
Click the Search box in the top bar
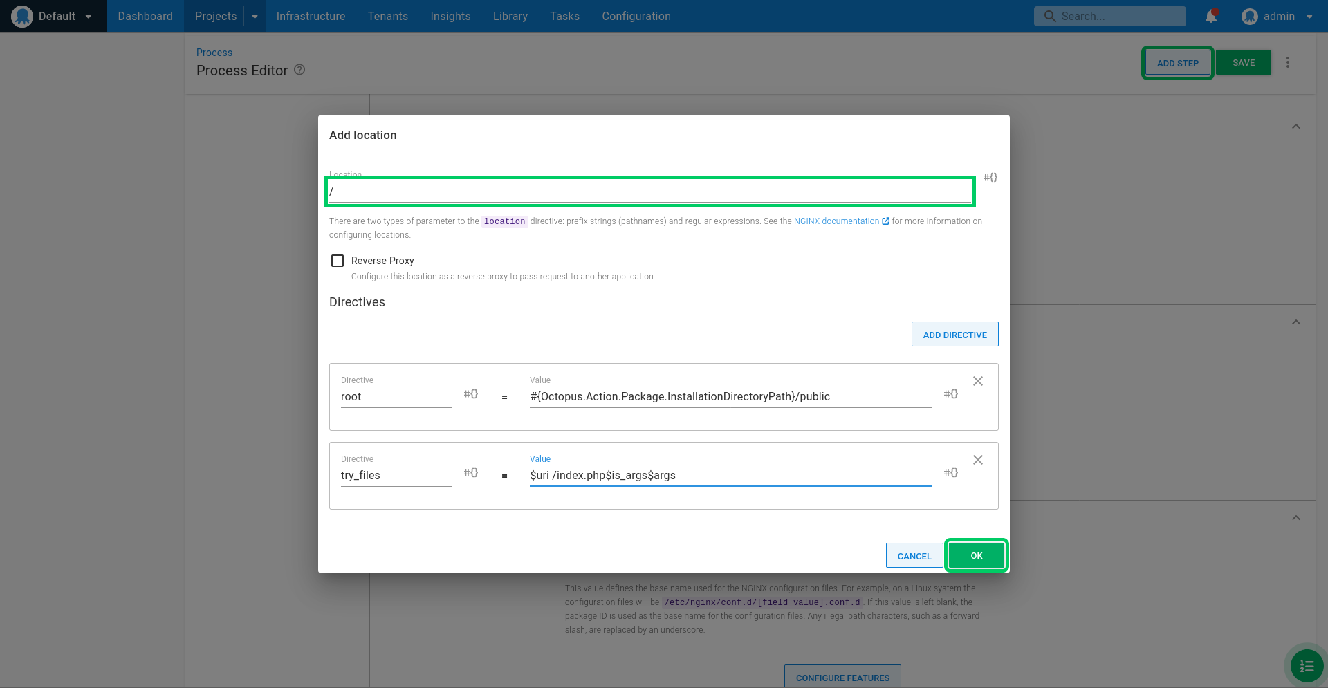click(1110, 16)
